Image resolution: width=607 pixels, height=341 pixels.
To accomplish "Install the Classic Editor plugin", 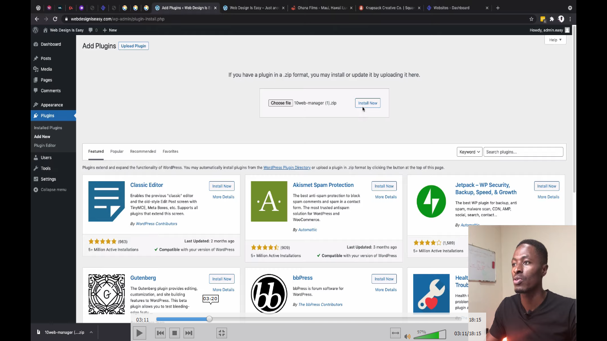I will [222, 186].
